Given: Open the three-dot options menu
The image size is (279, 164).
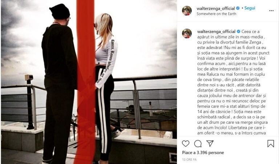Looking at the screenshot, I should [271, 11].
